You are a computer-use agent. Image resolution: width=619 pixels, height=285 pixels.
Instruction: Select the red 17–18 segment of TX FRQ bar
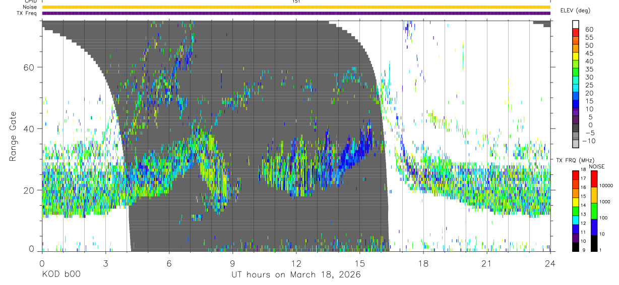point(575,174)
